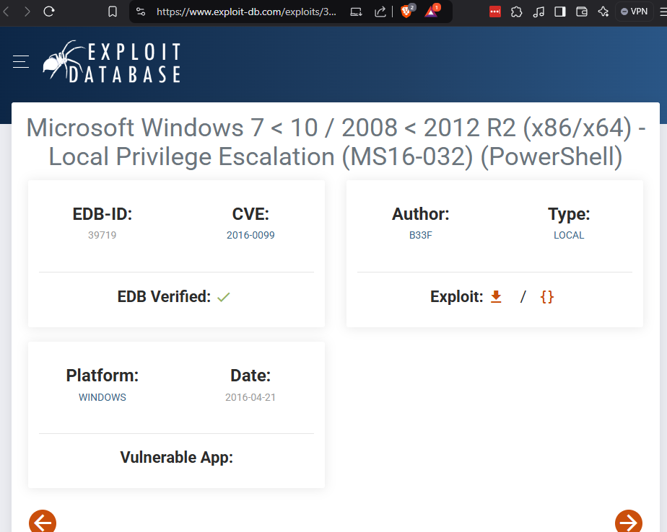
Task: Filter by LOCAL exploit type
Action: 569,235
